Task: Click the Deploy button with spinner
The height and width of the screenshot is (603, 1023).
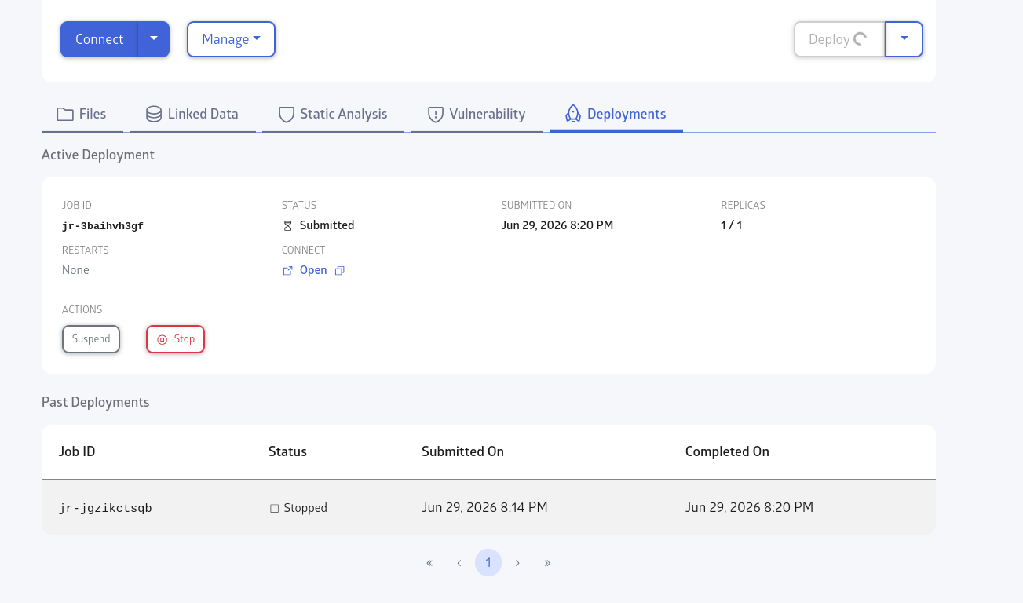Action: coord(839,39)
